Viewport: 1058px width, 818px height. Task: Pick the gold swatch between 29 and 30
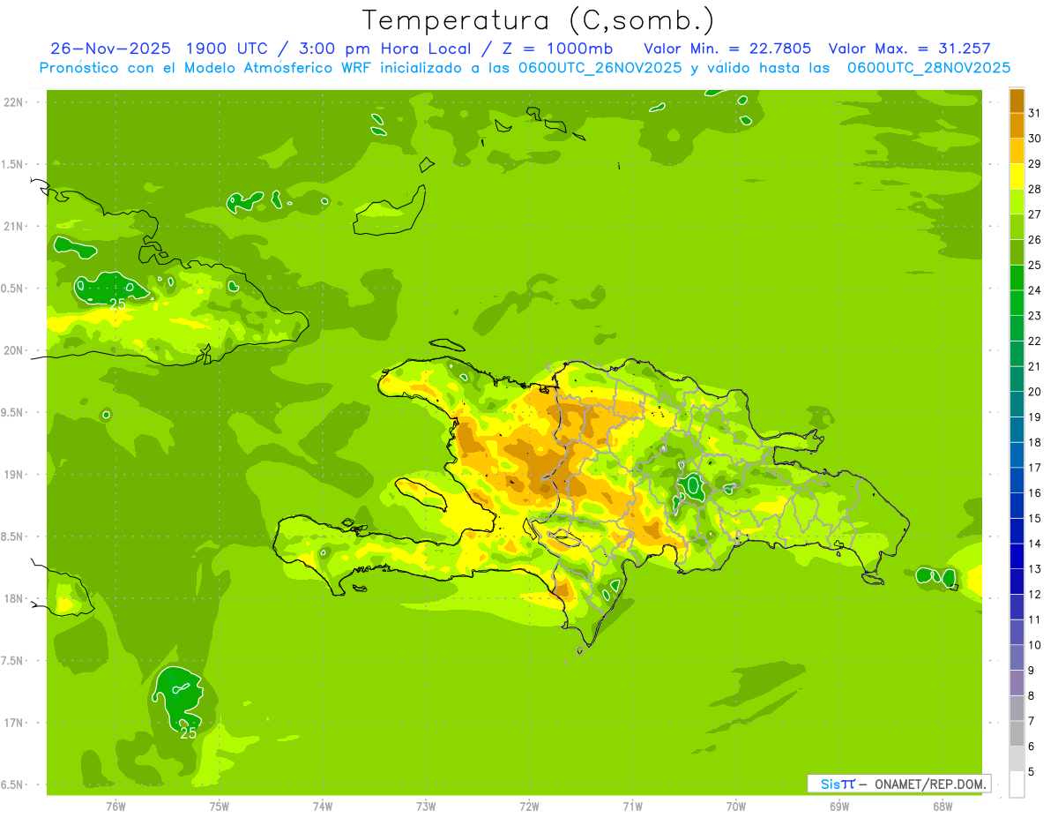[1017, 152]
